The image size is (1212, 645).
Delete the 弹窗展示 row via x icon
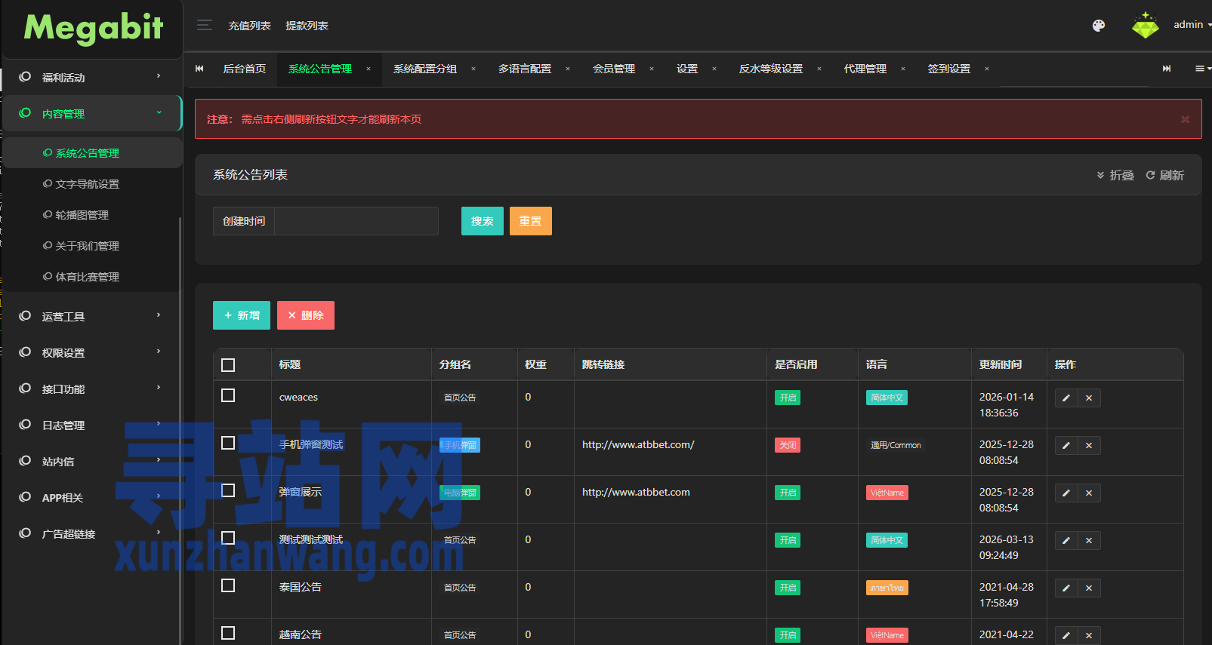tap(1089, 493)
